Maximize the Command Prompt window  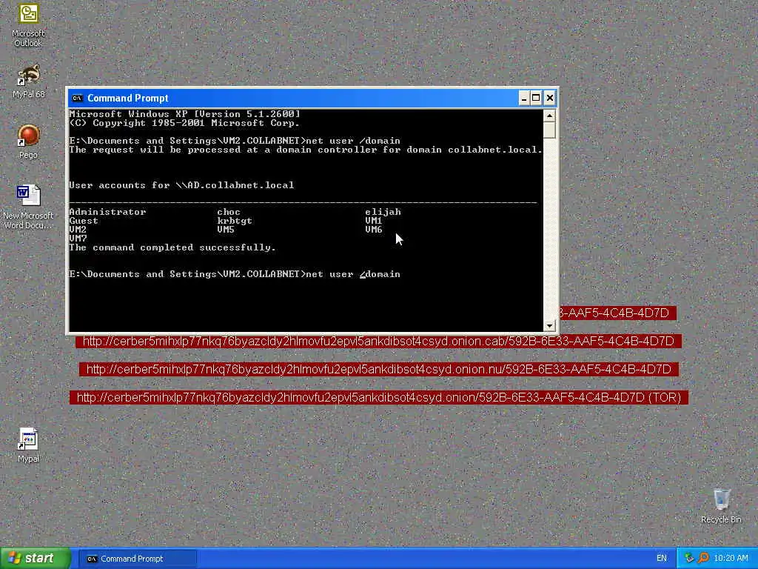point(536,99)
